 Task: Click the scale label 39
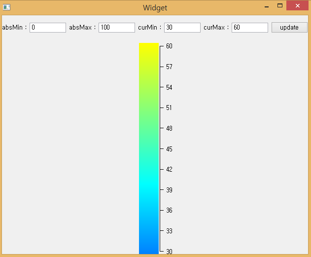point(169,190)
